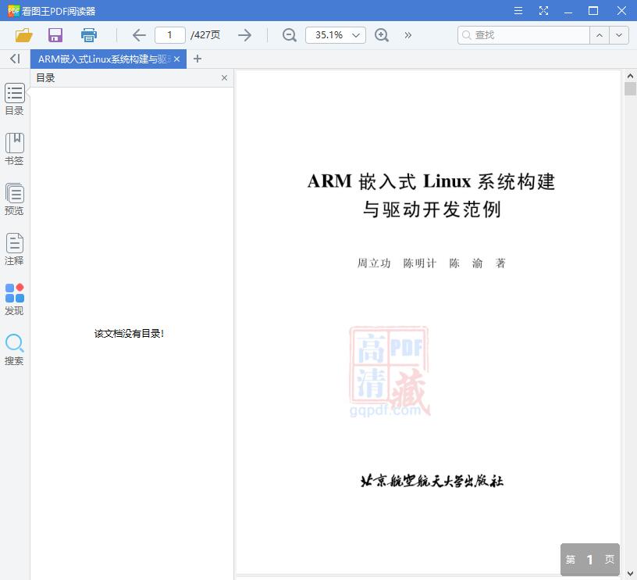637x580 pixels.
Task: Collapse the sidebar panel arrow
Action: (x=15, y=59)
